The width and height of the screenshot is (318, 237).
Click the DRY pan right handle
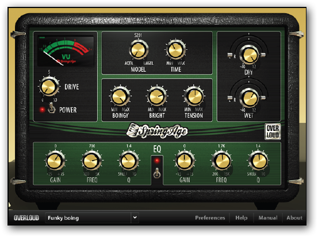263,55
